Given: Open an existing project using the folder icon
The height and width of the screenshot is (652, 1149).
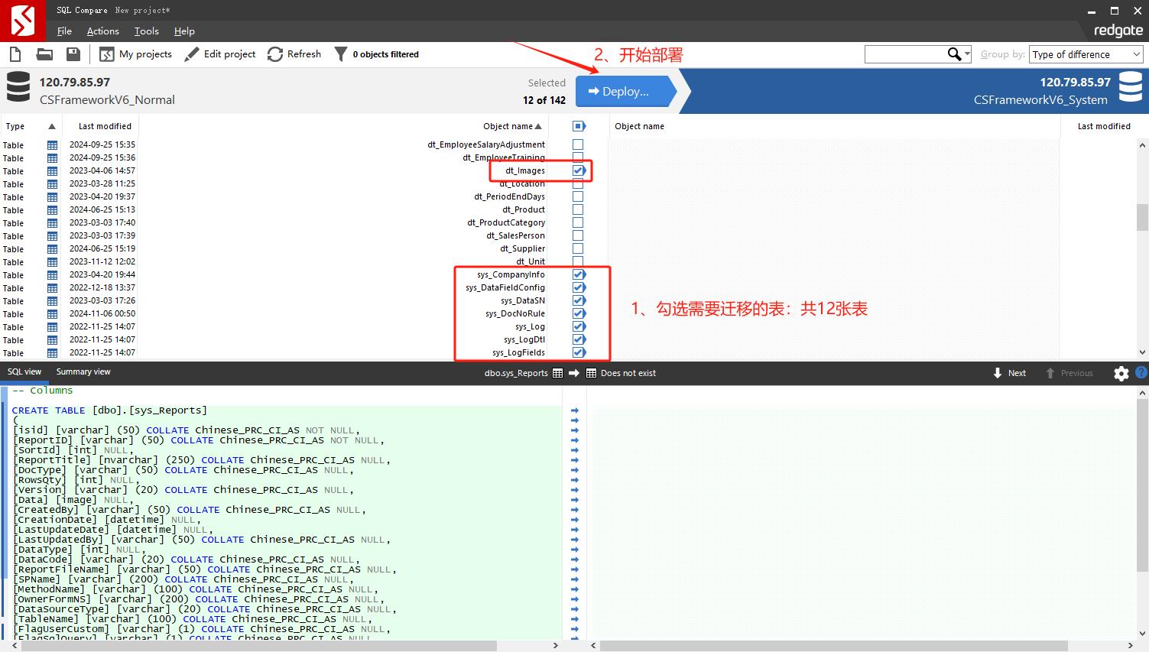Looking at the screenshot, I should pos(44,54).
